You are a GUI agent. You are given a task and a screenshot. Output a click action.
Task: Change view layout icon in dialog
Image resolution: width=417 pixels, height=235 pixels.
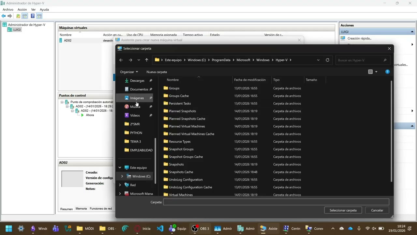point(370,72)
